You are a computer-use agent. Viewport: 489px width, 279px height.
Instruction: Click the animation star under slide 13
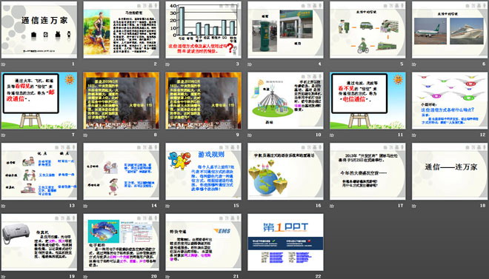pos(3,206)
